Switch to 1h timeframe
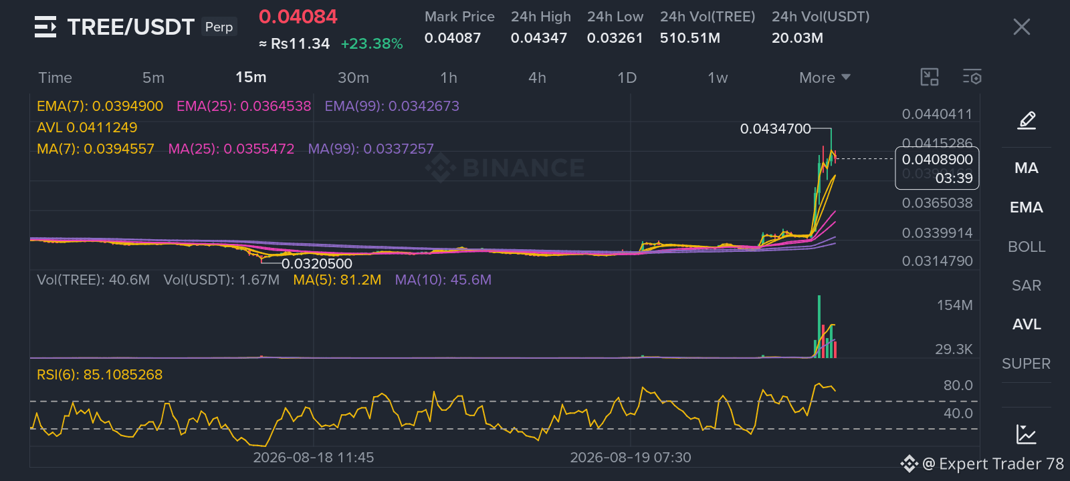The width and height of the screenshot is (1070, 481). point(449,77)
